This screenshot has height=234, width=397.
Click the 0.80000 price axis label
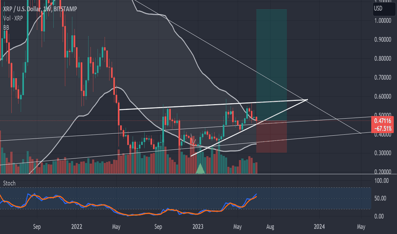tap(383, 58)
